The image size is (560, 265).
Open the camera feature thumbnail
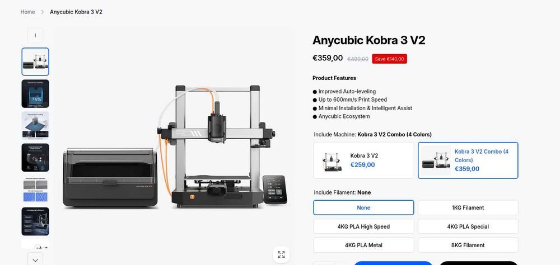[35, 158]
